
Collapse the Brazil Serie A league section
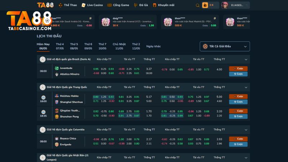tap(246, 59)
